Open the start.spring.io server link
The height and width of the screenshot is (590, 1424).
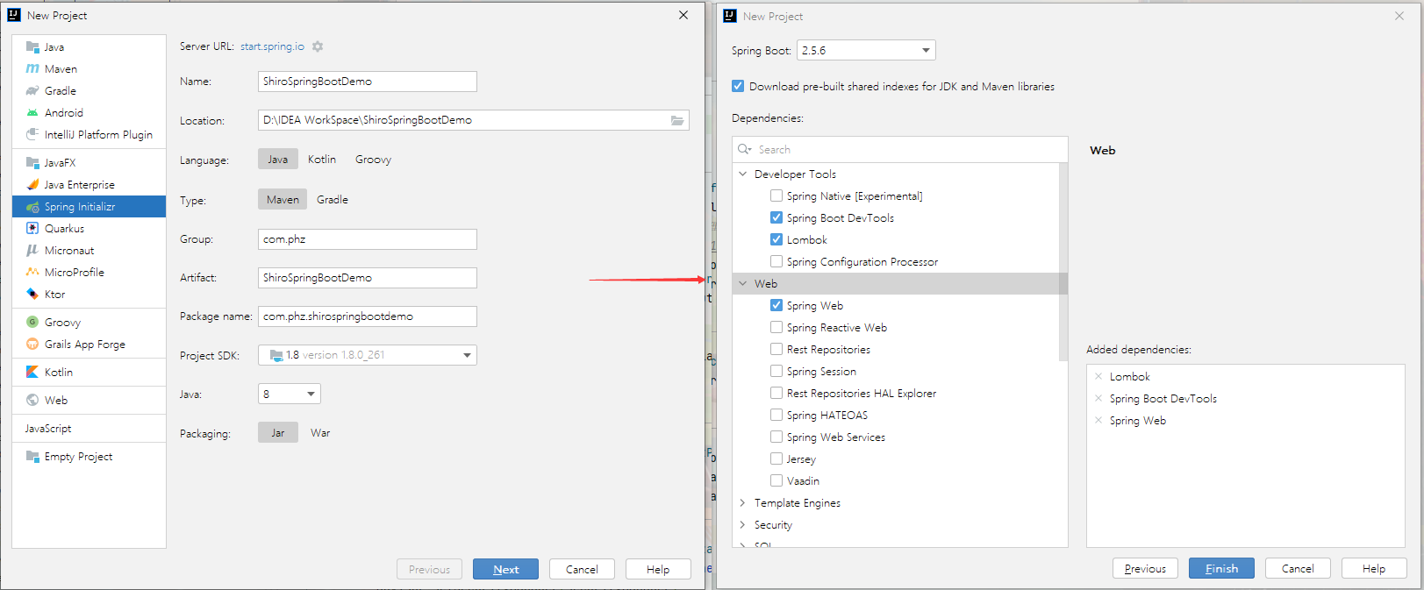273,46
